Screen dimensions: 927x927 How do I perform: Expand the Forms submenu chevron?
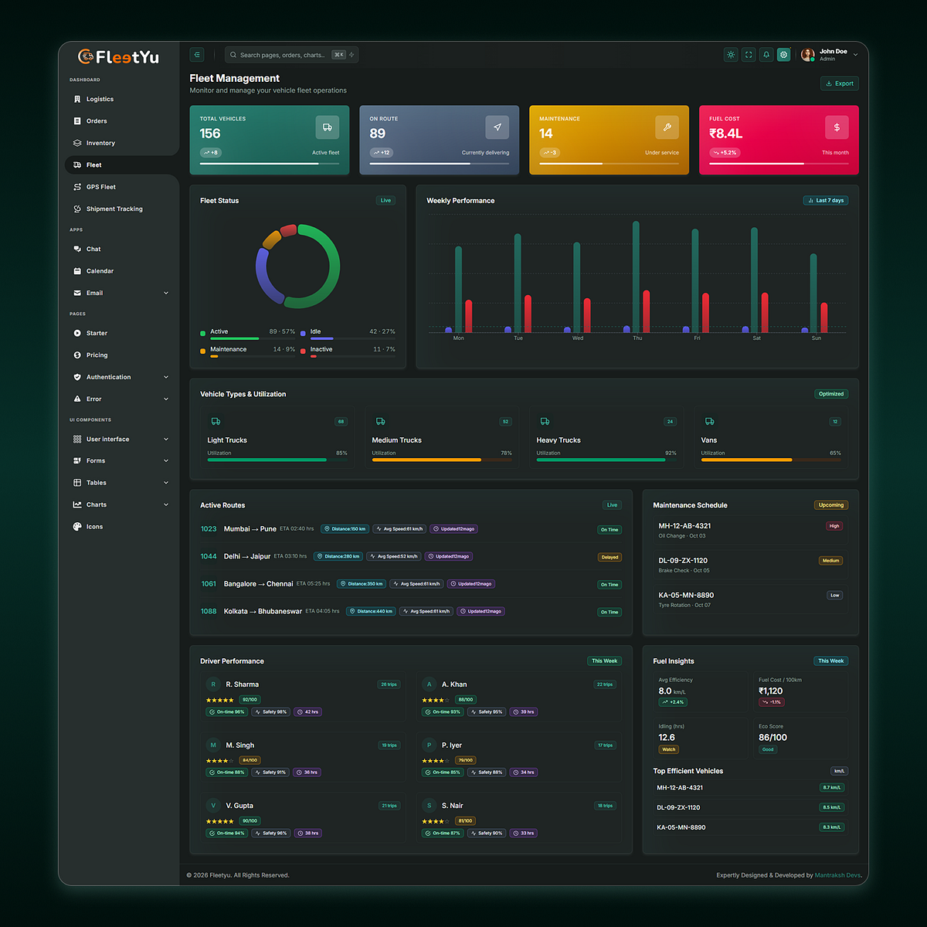(166, 461)
